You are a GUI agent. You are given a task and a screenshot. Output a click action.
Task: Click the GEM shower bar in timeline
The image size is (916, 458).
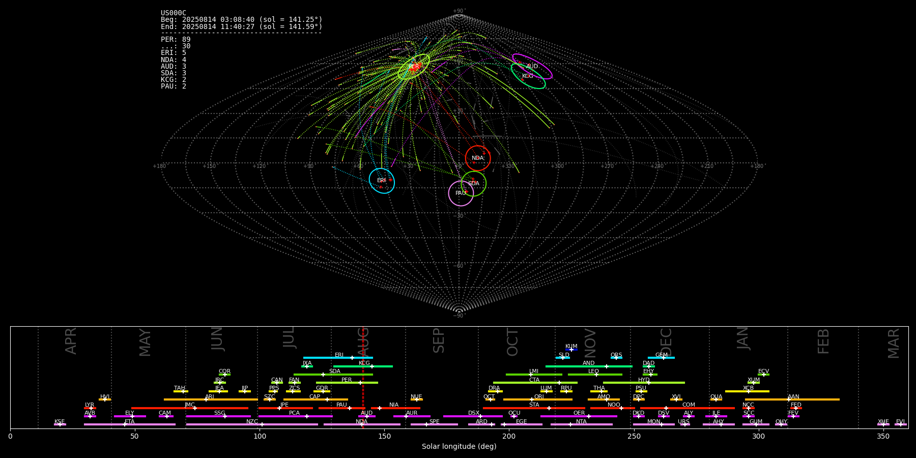tap(661, 358)
